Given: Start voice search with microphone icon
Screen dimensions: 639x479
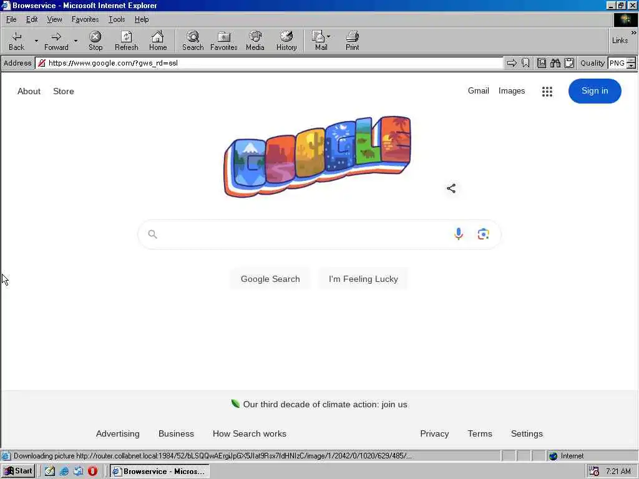Looking at the screenshot, I should pos(459,234).
